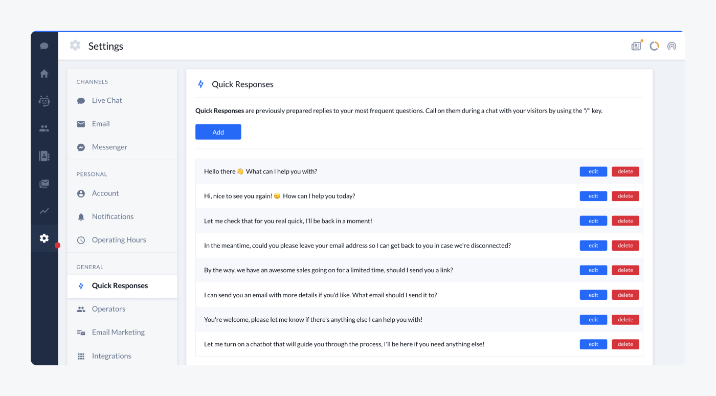Viewport: 716px width, 396px height.
Task: Select the Settings gear icon in sidebar
Action: click(x=44, y=238)
